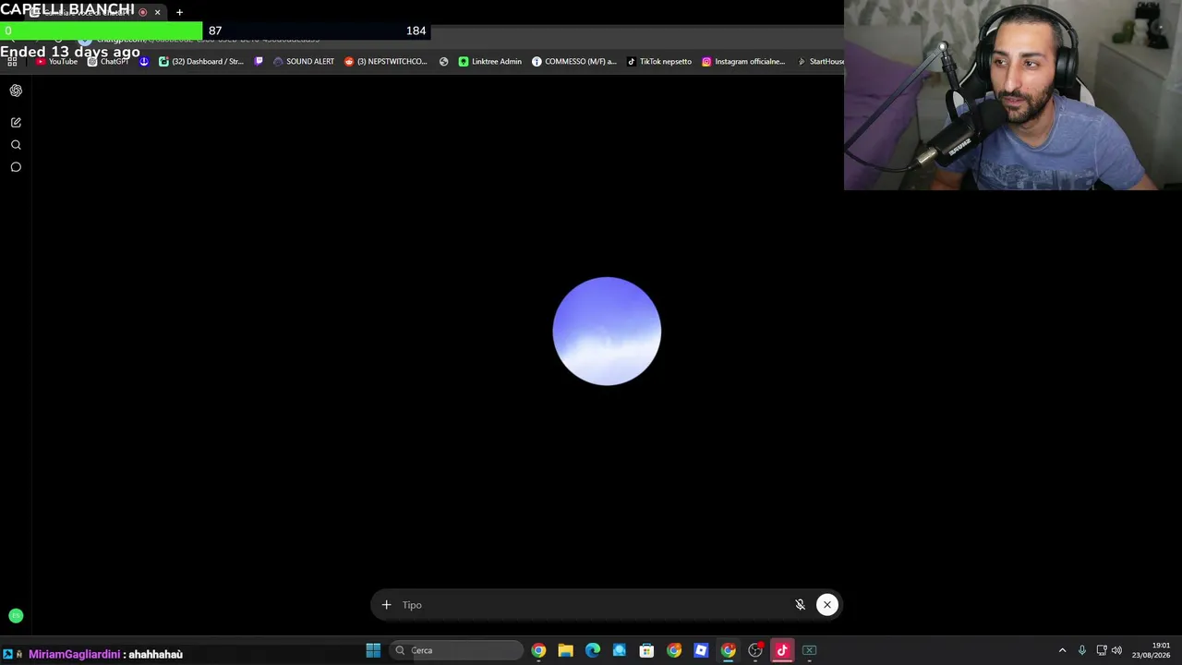This screenshot has width=1182, height=665.
Task: Open the clock showing 19:01
Action: pyautogui.click(x=1151, y=650)
